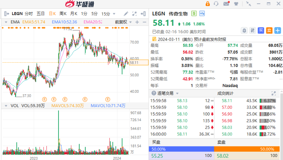283x160 pixels.
Task: Click the 52-week low value 42.91
Action: pyautogui.click(x=188, y=79)
